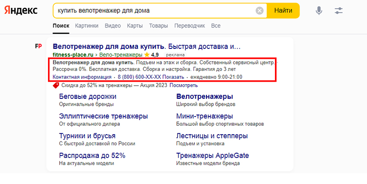Click the description Оригинальные бренды
This screenshot has width=367, height=184.
click(x=86, y=104)
